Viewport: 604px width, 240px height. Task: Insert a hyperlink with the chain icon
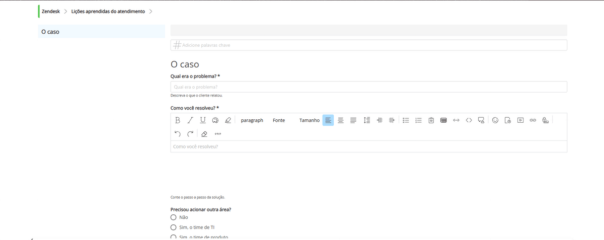click(x=533, y=120)
